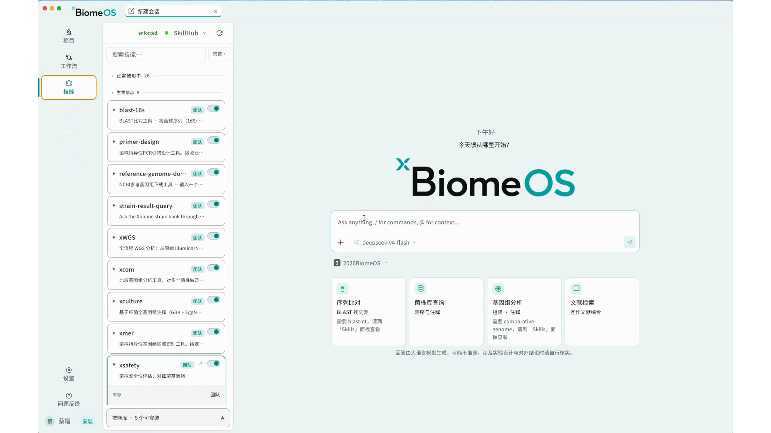Viewport: 771px width, 433px height.
Task: Toggle the strain-result-query skill off
Action: [214, 204]
